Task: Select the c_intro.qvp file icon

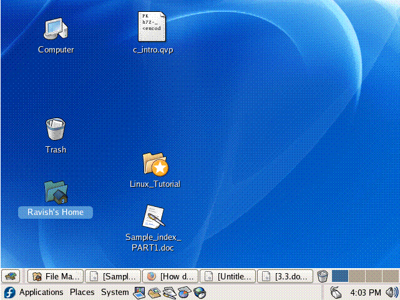Action: (152, 27)
